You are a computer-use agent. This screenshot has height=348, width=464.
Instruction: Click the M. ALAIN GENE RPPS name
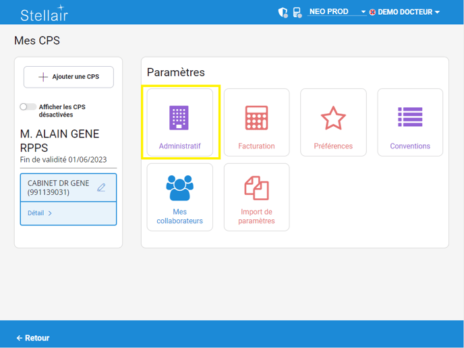coord(59,140)
